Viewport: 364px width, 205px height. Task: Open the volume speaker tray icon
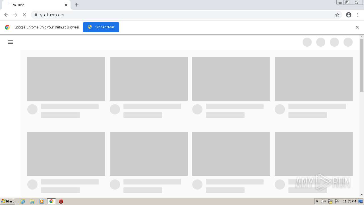323,201
